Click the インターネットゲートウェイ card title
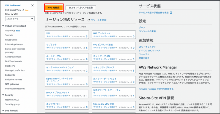The image size is (220, 114). 60,67
